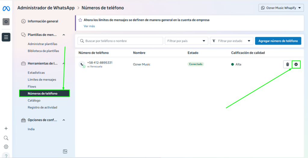The height and width of the screenshot is (158, 308).
Task: Open settings gear in left rail
Action: point(6,147)
